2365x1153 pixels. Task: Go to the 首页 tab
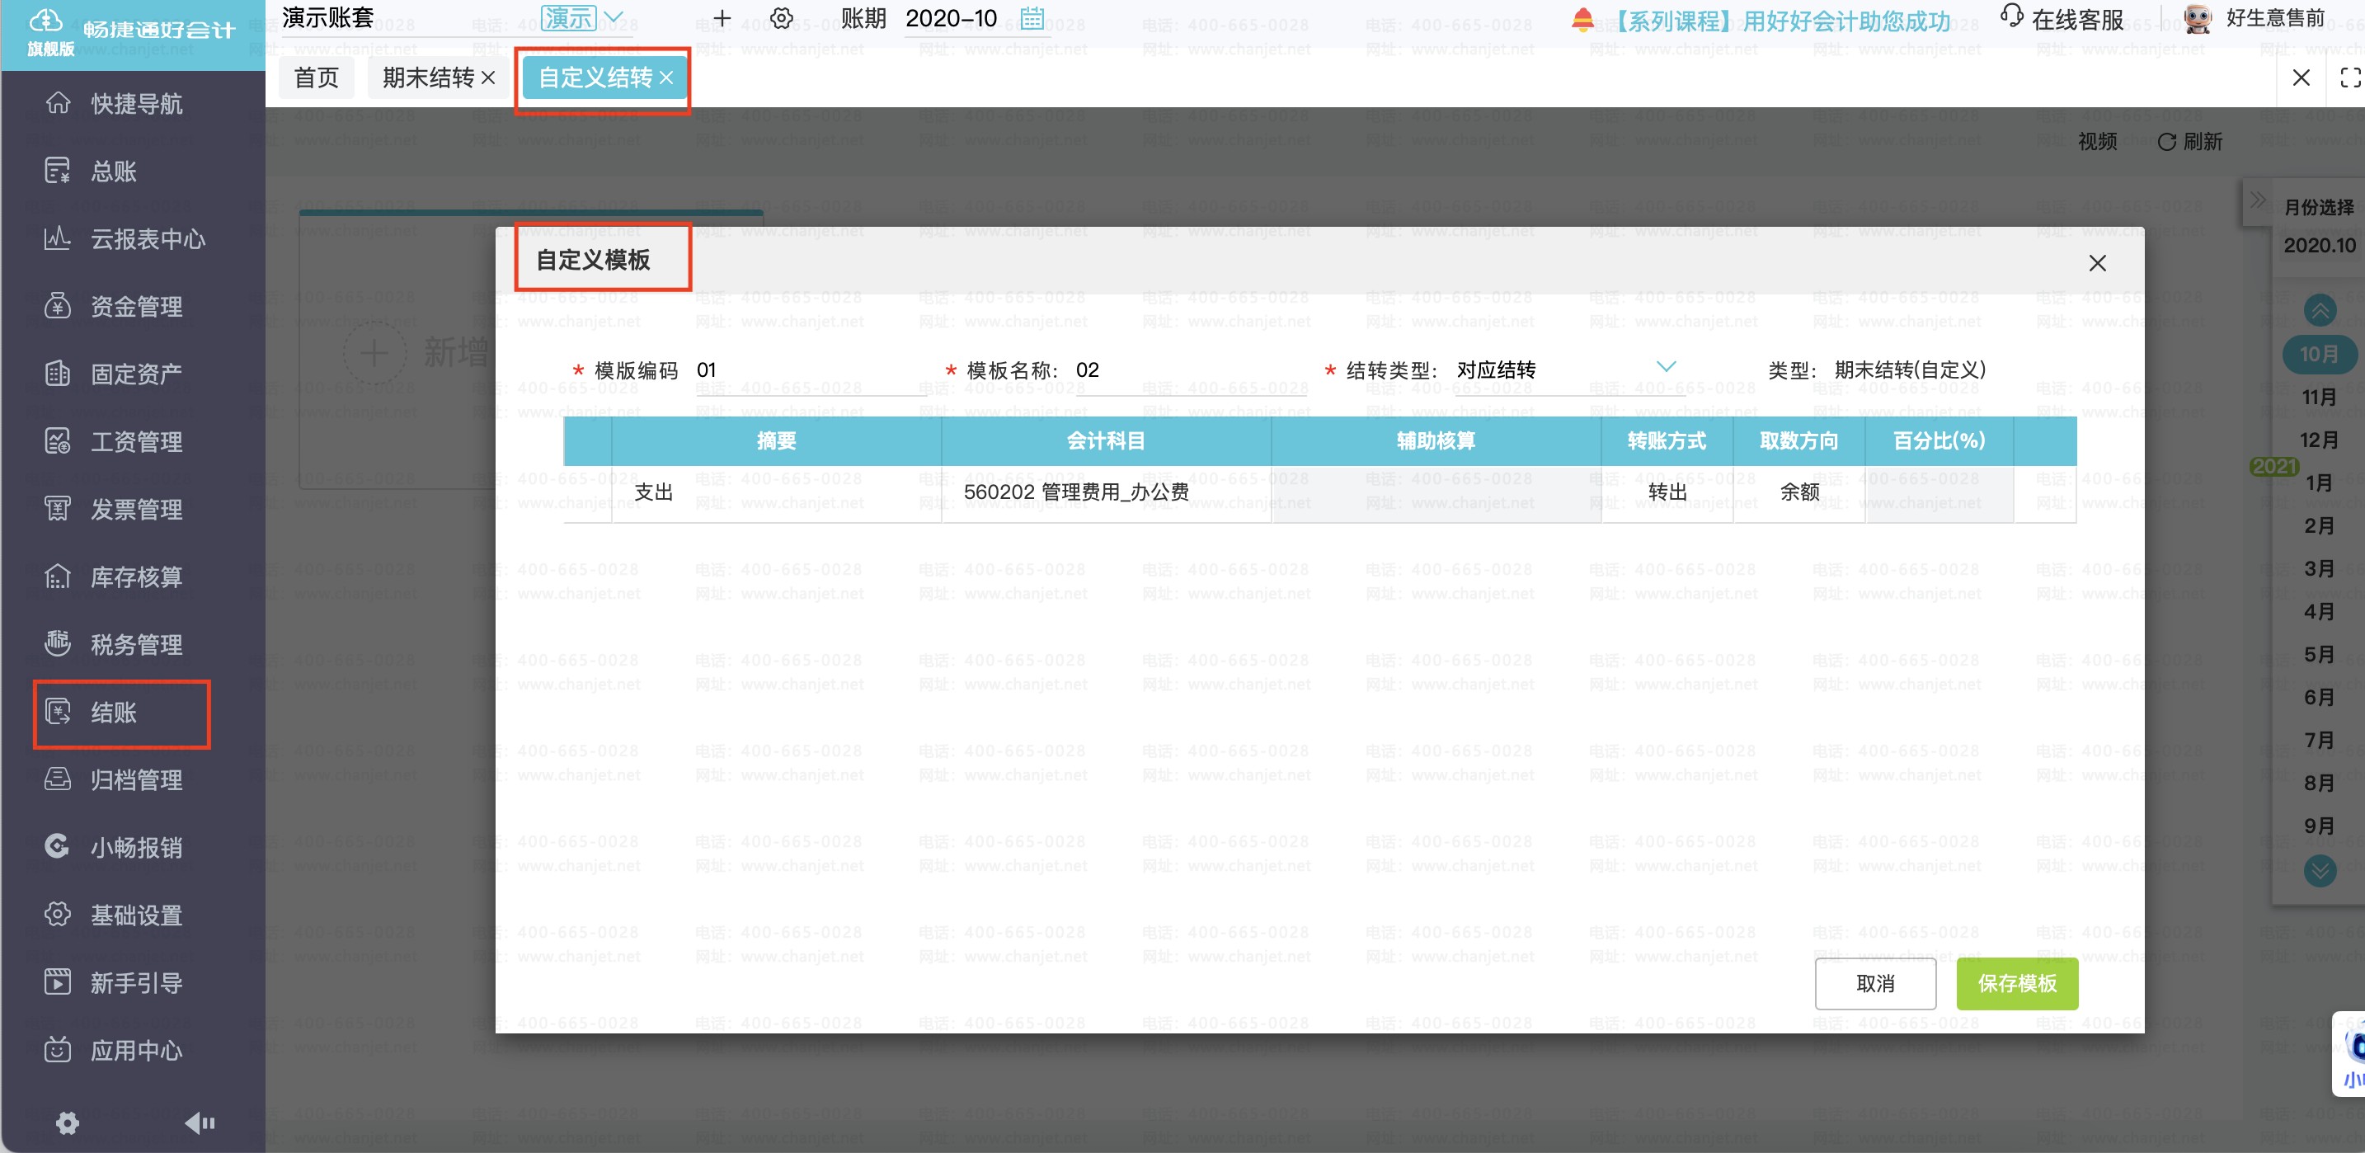pos(317,78)
